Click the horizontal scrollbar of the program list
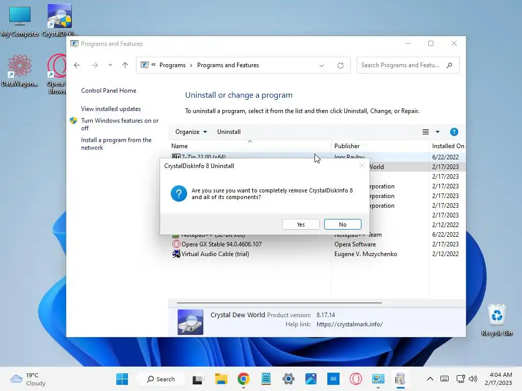 (x=279, y=303)
